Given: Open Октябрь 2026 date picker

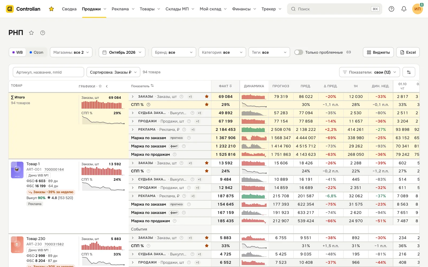Looking at the screenshot, I should click(x=122, y=52).
